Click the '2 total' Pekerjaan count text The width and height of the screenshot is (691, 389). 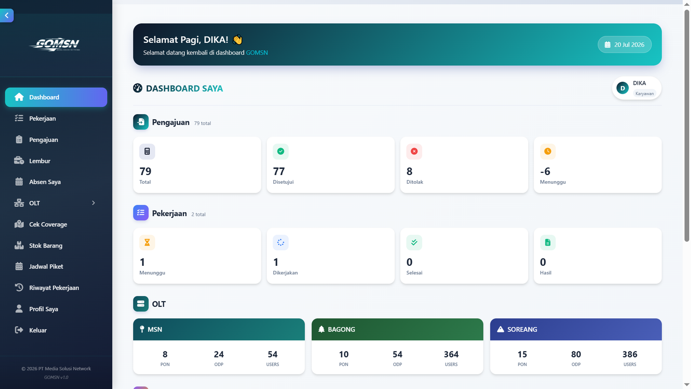[199, 214]
